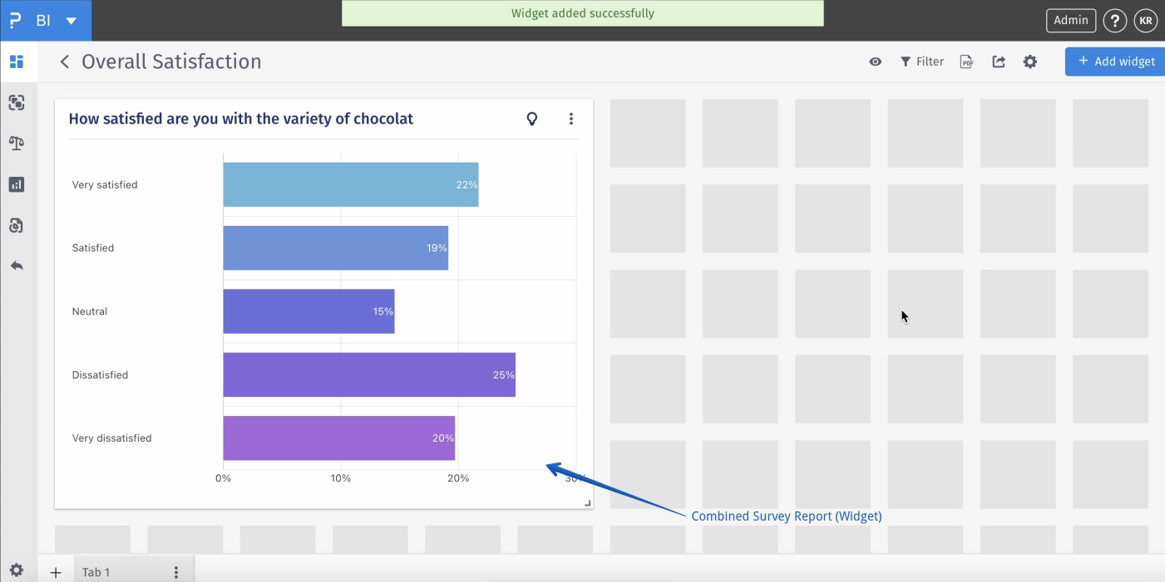1165x582 pixels.
Task: Open the Tab 1 three-dot options menu
Action: (x=176, y=572)
